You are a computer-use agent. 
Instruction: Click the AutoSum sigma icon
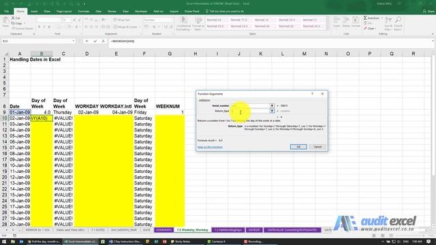coord(365,18)
